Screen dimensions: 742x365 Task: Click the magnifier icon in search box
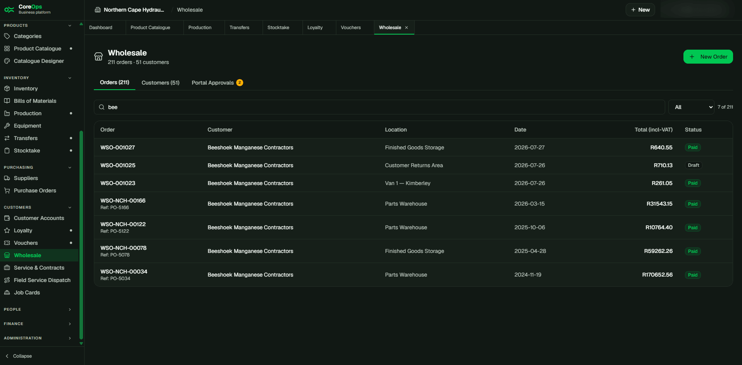(x=102, y=107)
